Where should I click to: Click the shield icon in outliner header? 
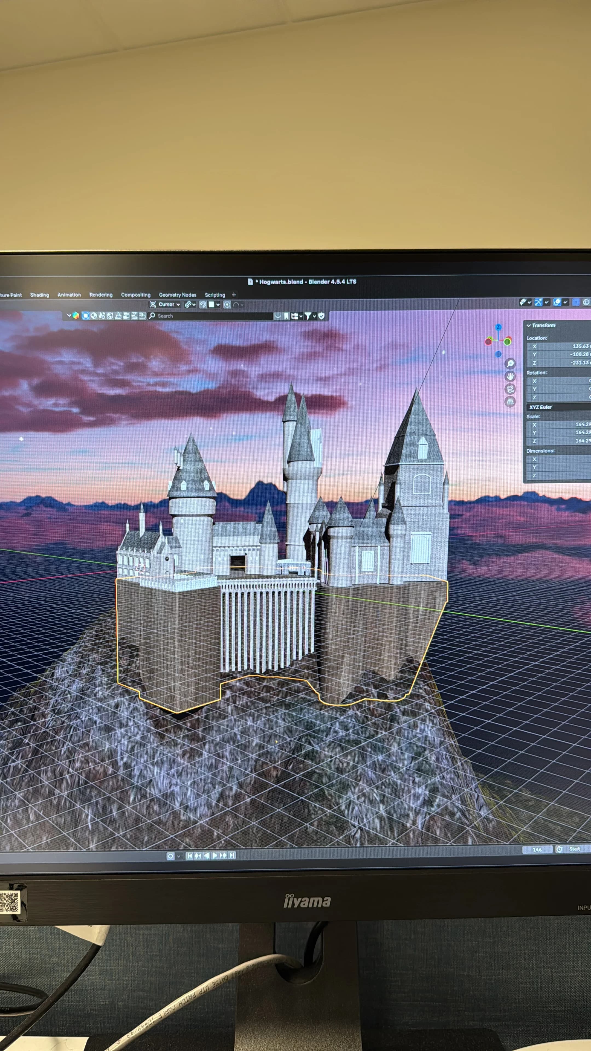(321, 316)
